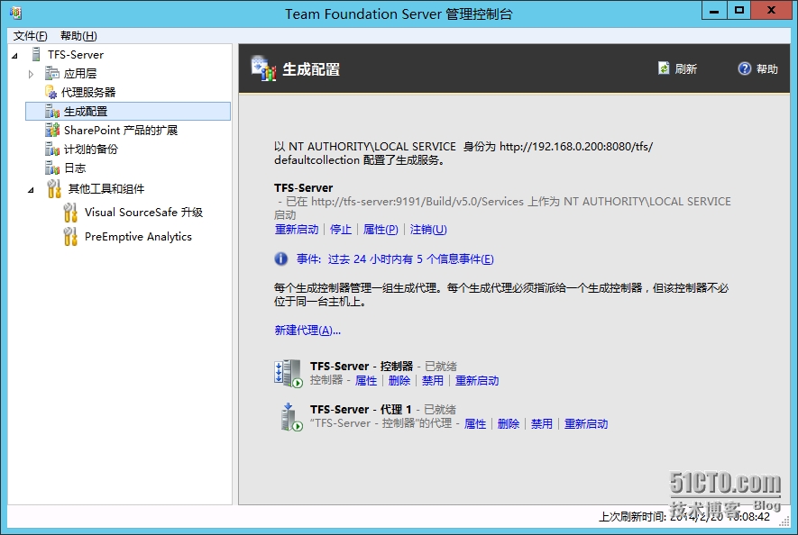Select 代理服务器 in the tree
The height and width of the screenshot is (535, 798).
(88, 92)
